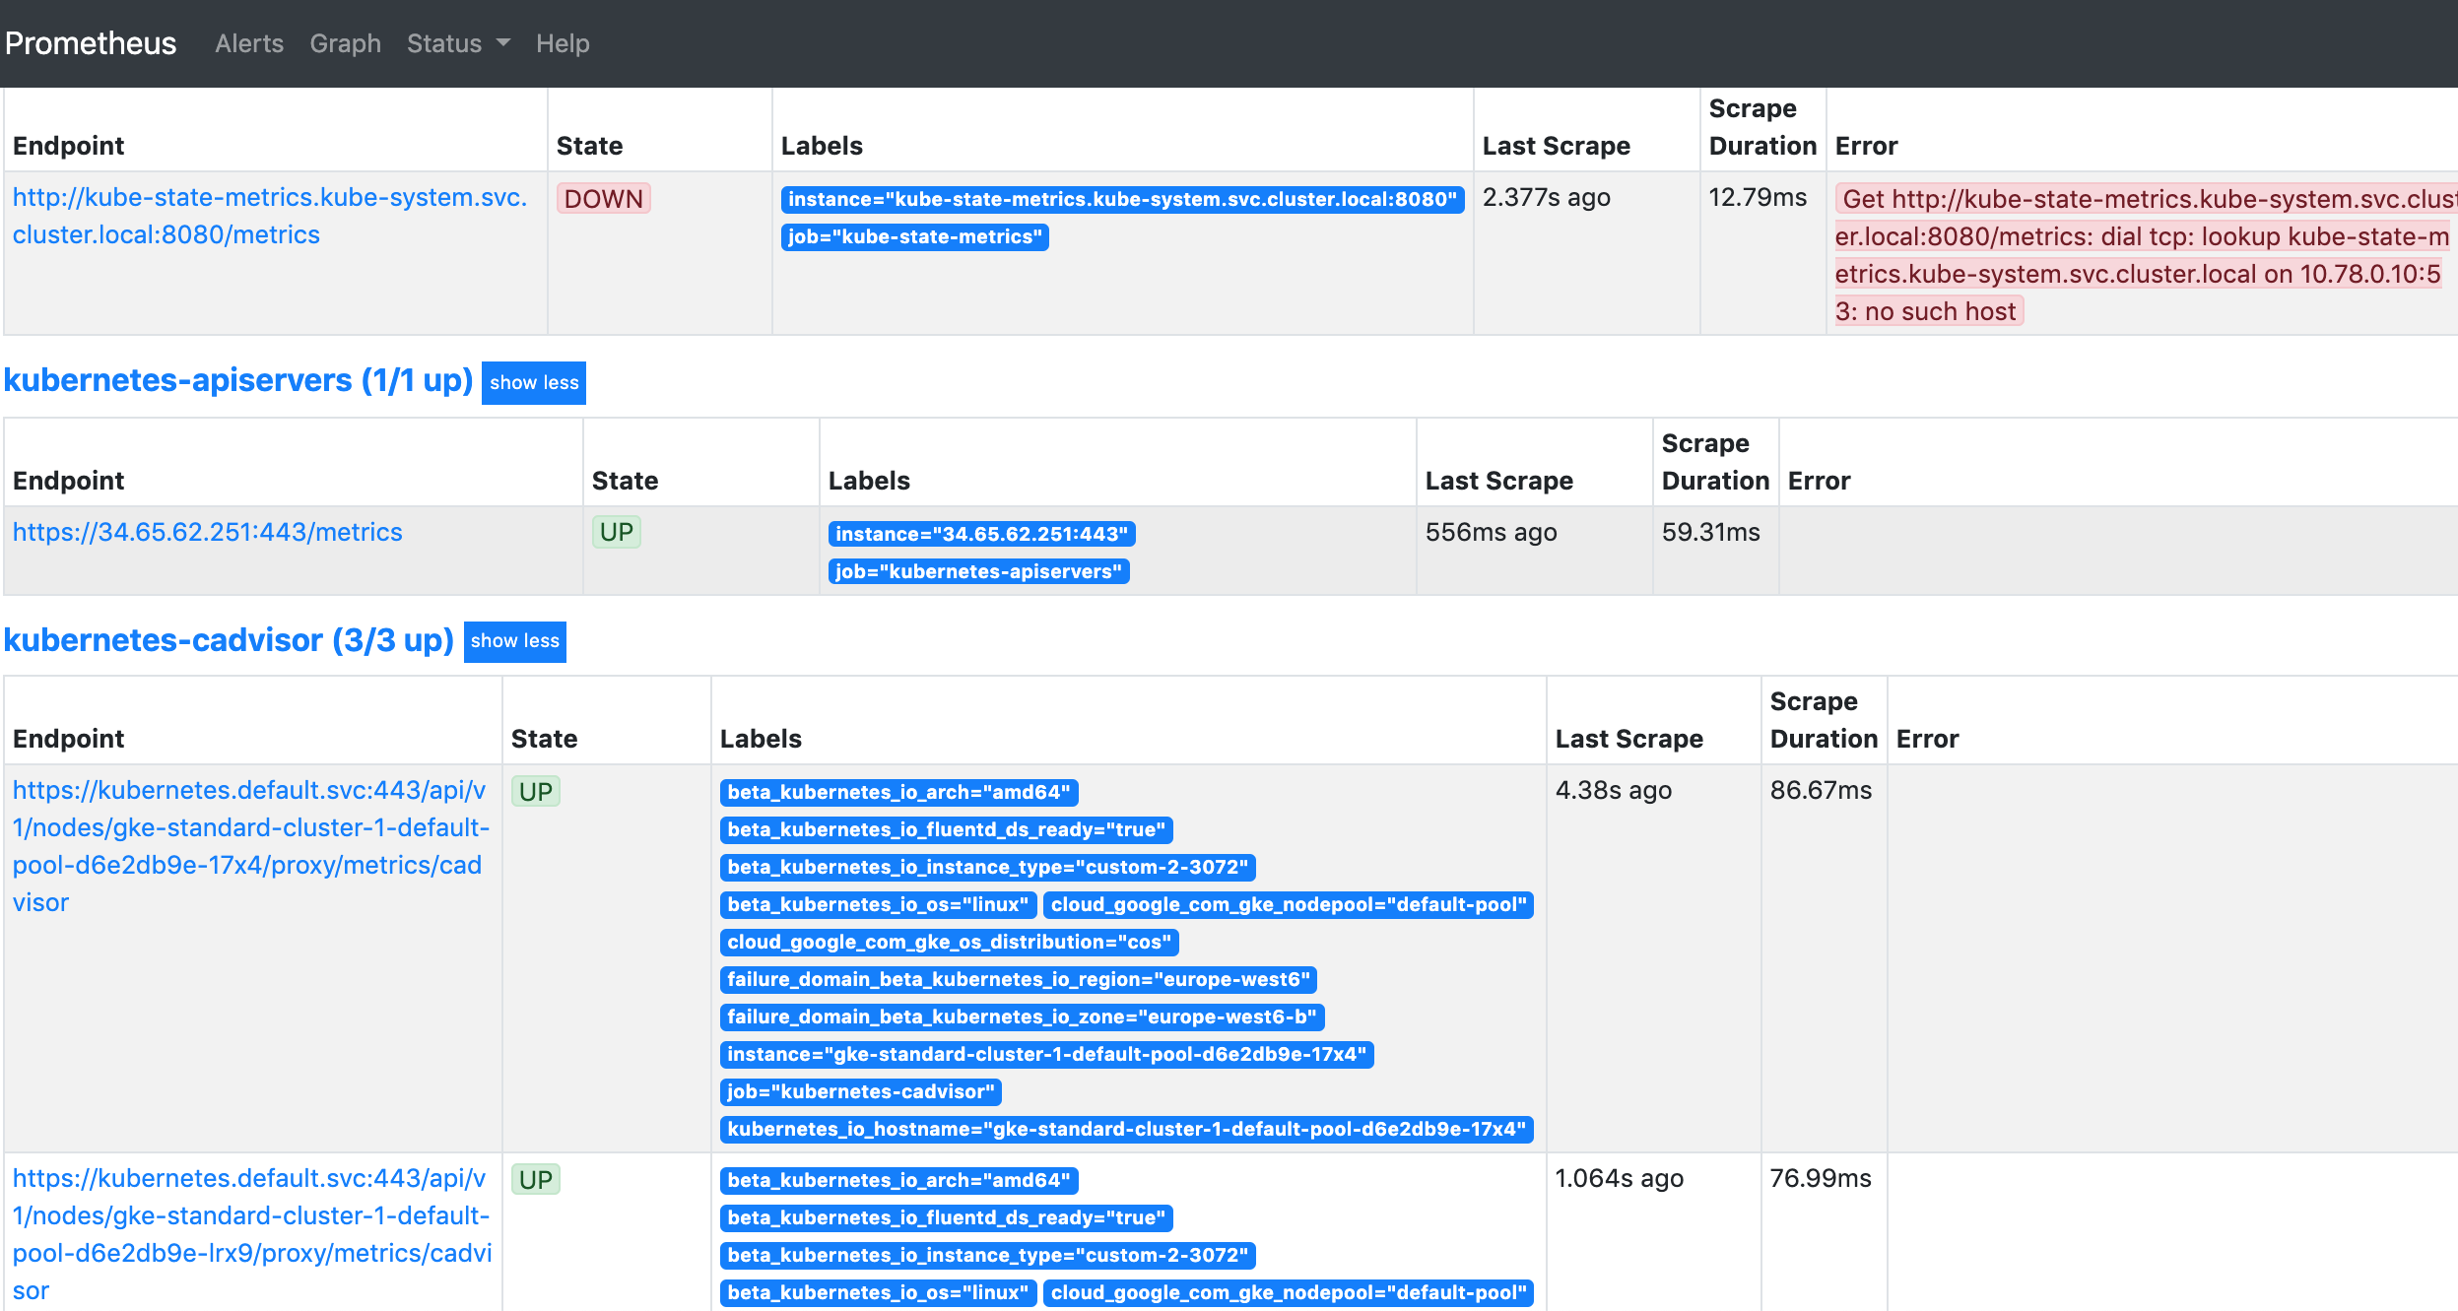Select the job="kube-state-metrics" label badge
The image size is (2458, 1311).
915,237
